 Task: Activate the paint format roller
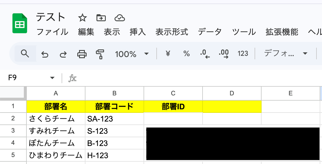coord(100,54)
